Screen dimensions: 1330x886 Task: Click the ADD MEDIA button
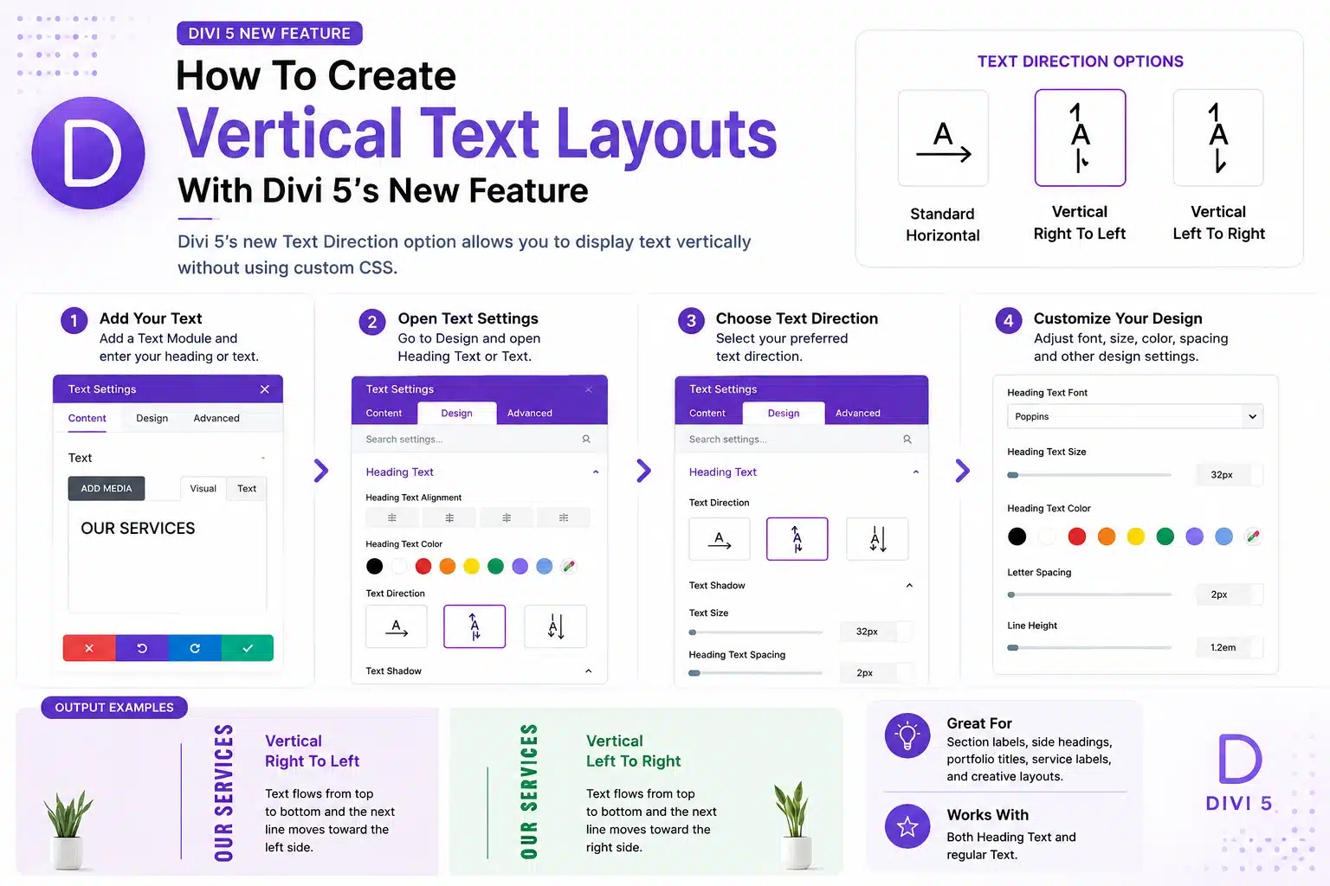107,488
